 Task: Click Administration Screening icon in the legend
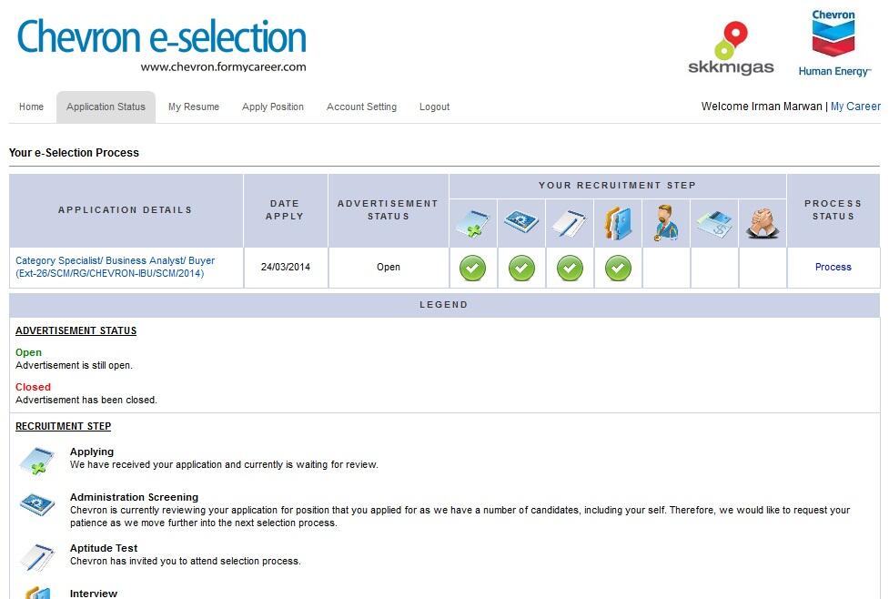pos(37,503)
